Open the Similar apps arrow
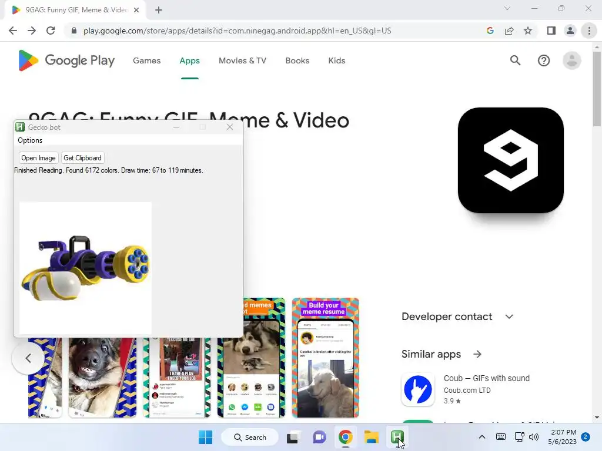602x451 pixels. tap(477, 354)
